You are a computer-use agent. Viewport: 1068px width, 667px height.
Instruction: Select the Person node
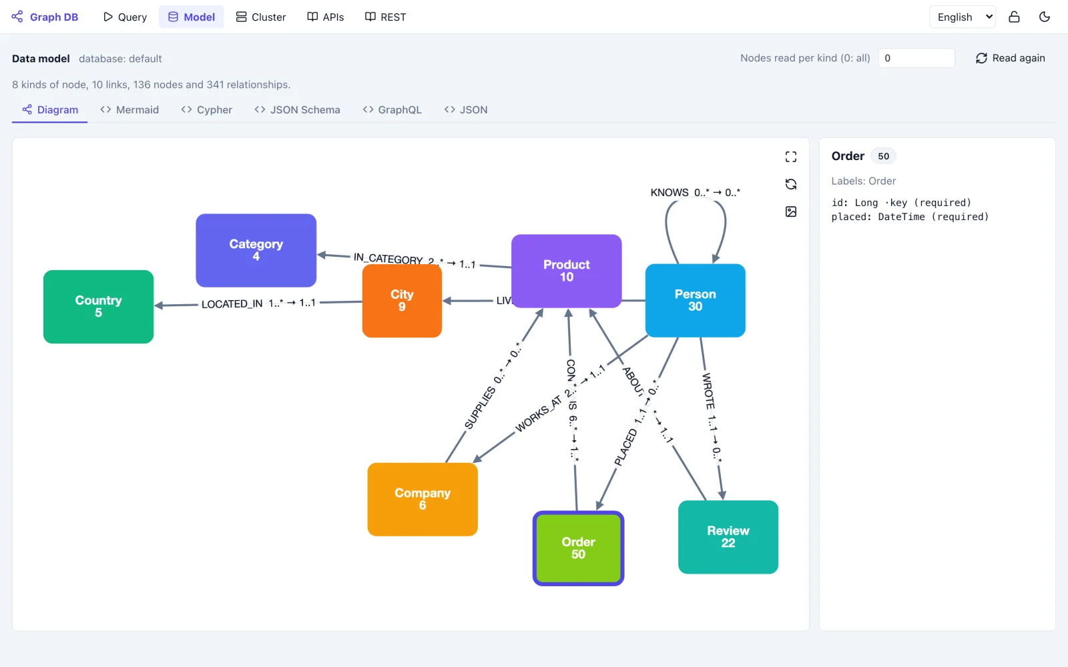(695, 300)
